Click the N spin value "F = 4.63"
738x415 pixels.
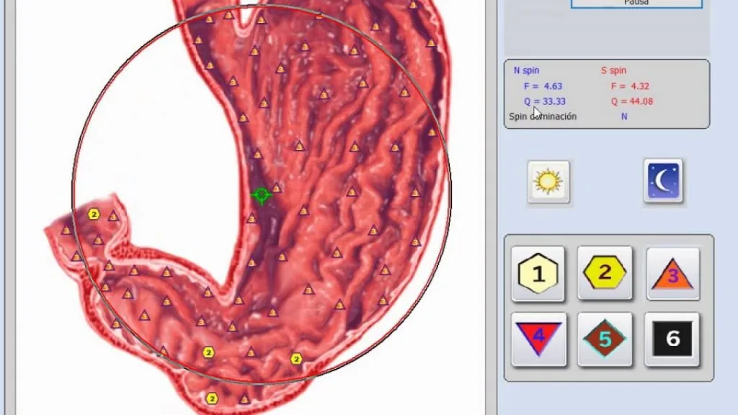point(543,86)
